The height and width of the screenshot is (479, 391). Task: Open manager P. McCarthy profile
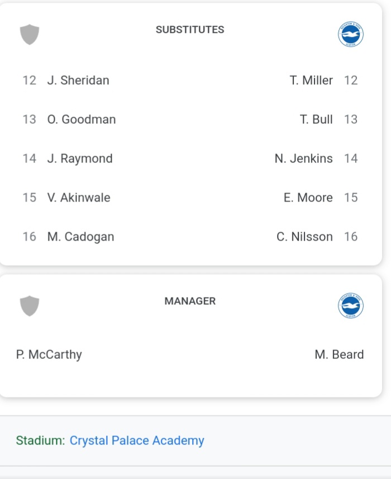49,355
